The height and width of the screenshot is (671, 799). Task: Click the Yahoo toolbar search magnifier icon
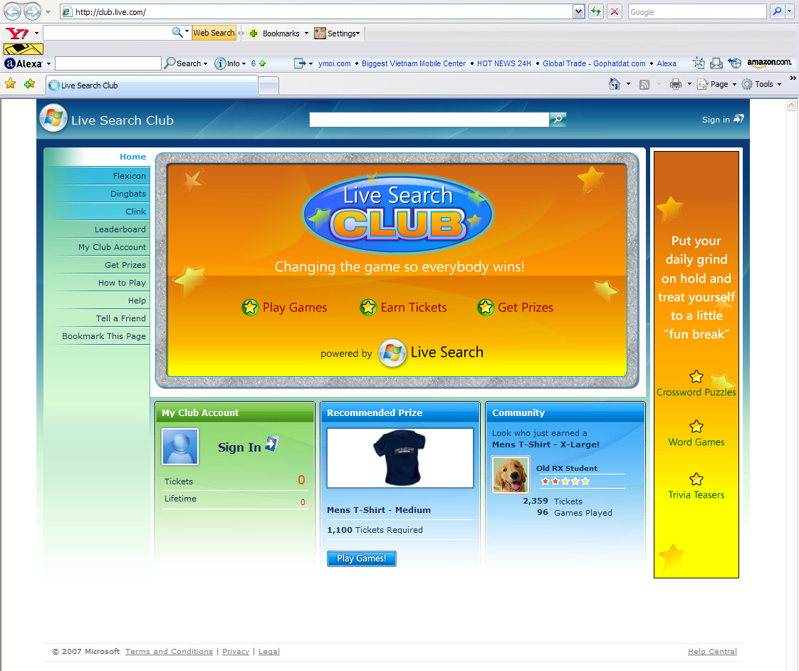(x=177, y=33)
